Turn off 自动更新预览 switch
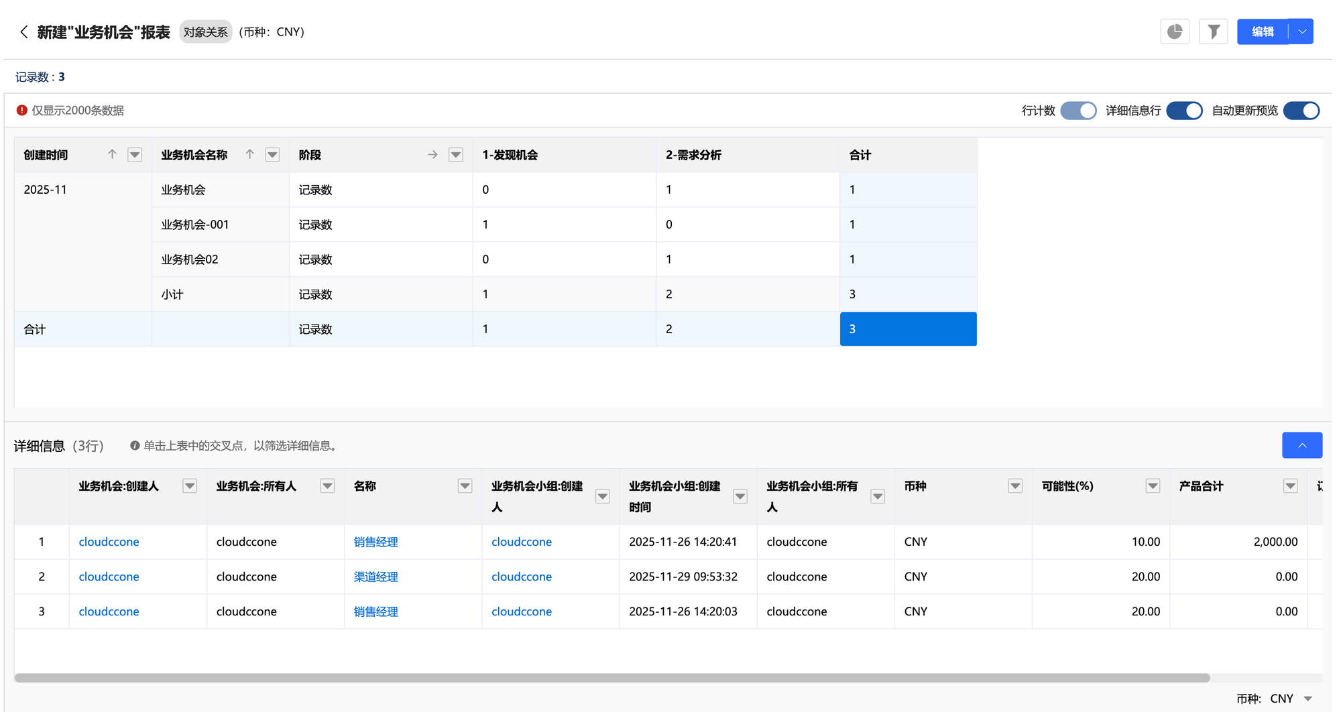This screenshot has width=1341, height=712. [1301, 111]
